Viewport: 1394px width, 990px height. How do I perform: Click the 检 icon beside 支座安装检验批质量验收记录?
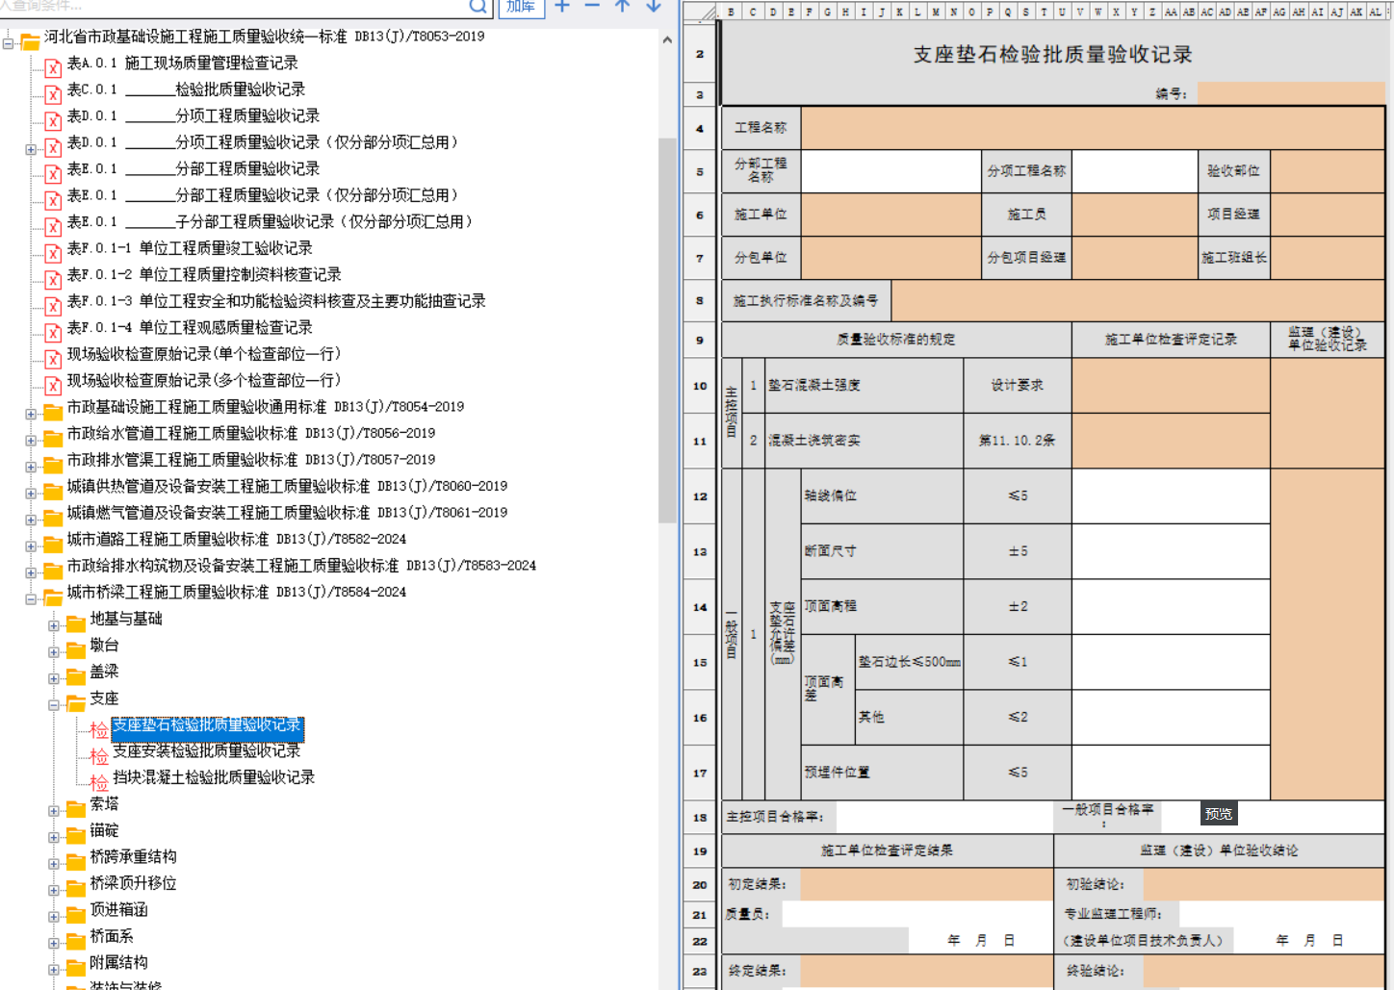coord(99,756)
